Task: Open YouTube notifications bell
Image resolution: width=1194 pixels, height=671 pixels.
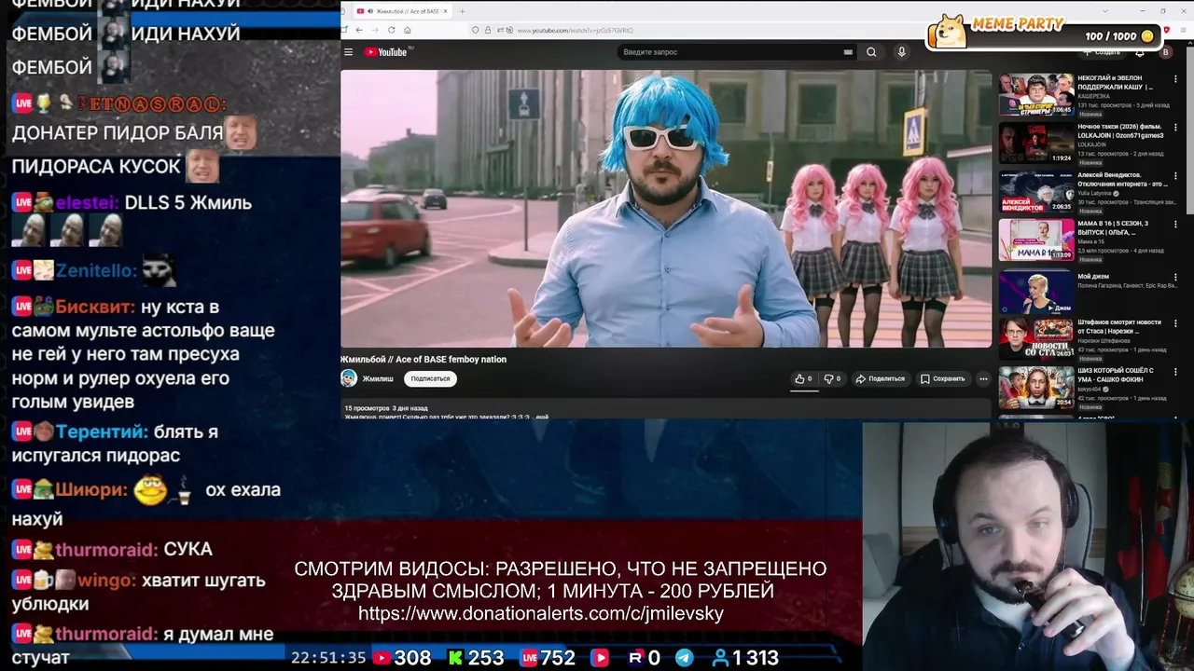Action: [x=1139, y=52]
